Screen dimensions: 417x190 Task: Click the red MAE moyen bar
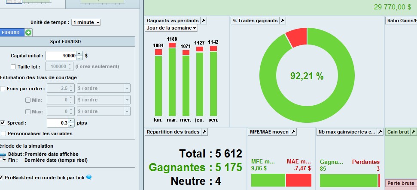298,180
